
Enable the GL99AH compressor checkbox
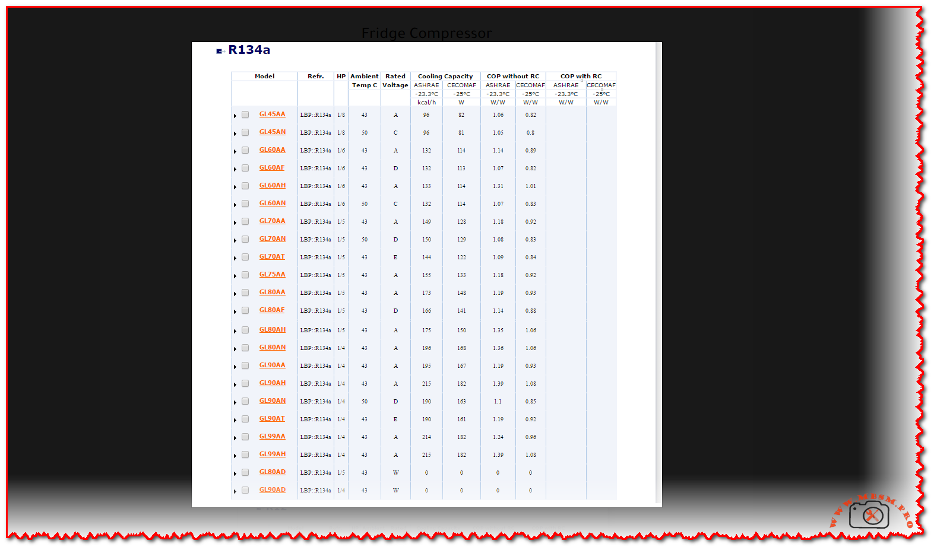click(245, 455)
